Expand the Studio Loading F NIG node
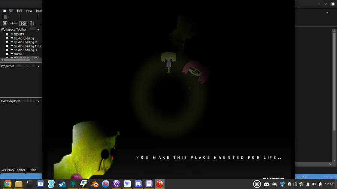 click(x=7, y=46)
